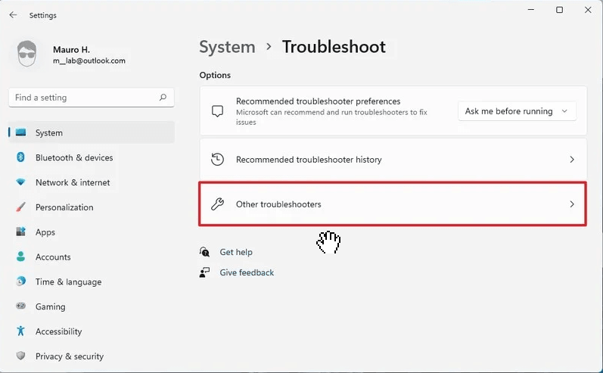Click the Bluetooth & devices icon

click(x=20, y=157)
